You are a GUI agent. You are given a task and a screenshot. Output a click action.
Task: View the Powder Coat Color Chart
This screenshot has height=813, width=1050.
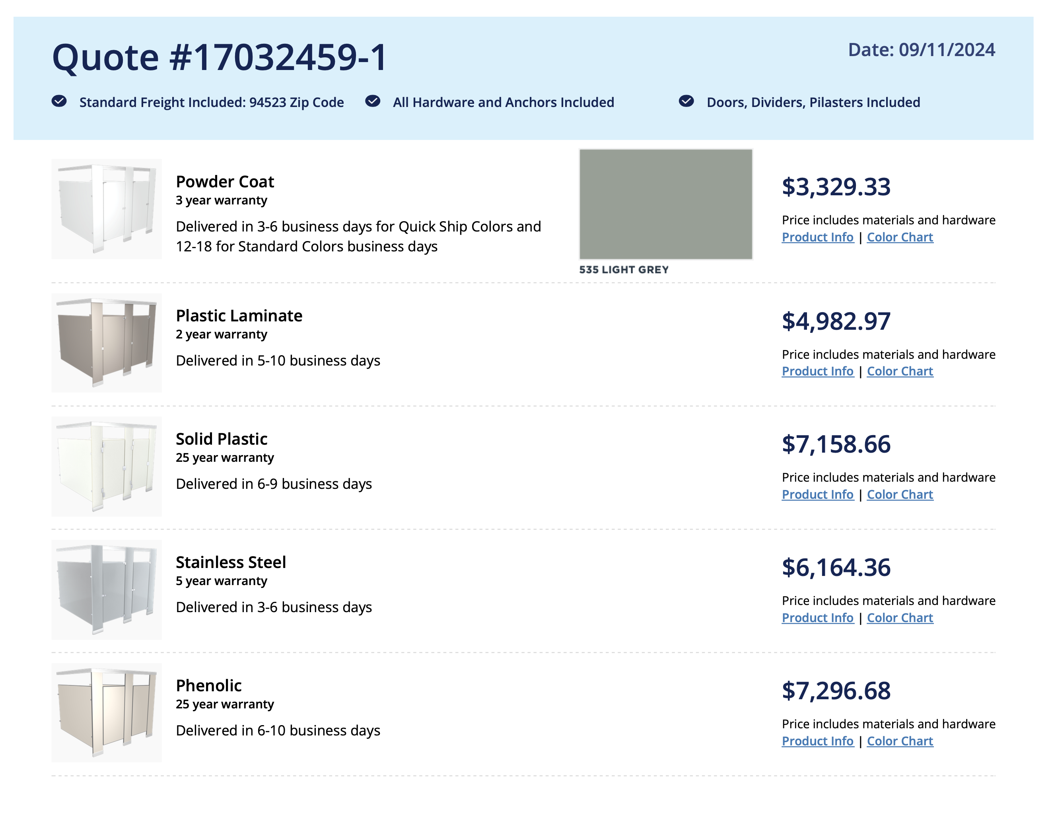pyautogui.click(x=900, y=237)
